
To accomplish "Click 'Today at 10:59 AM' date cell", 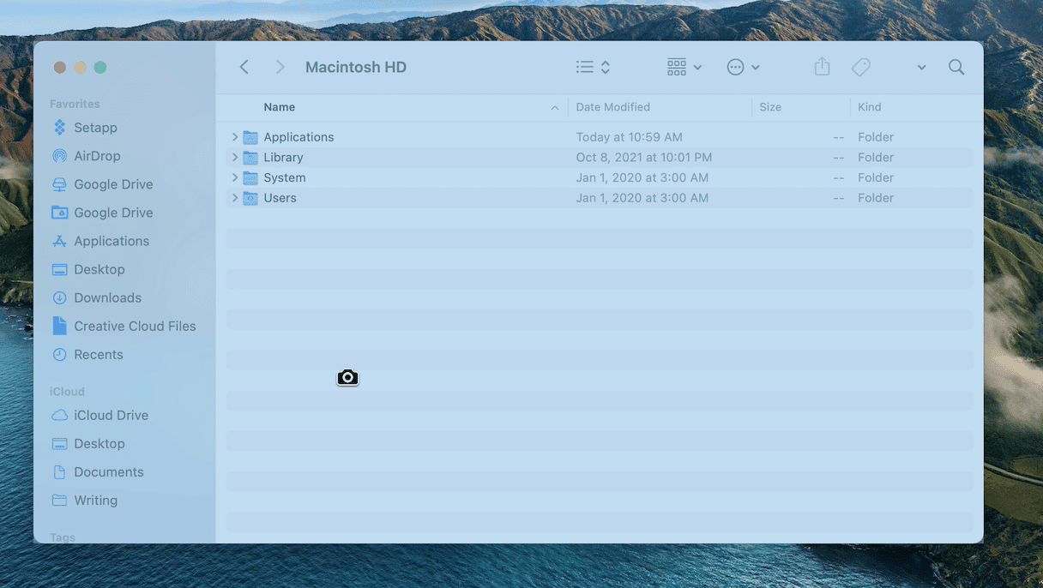I will pos(629,137).
